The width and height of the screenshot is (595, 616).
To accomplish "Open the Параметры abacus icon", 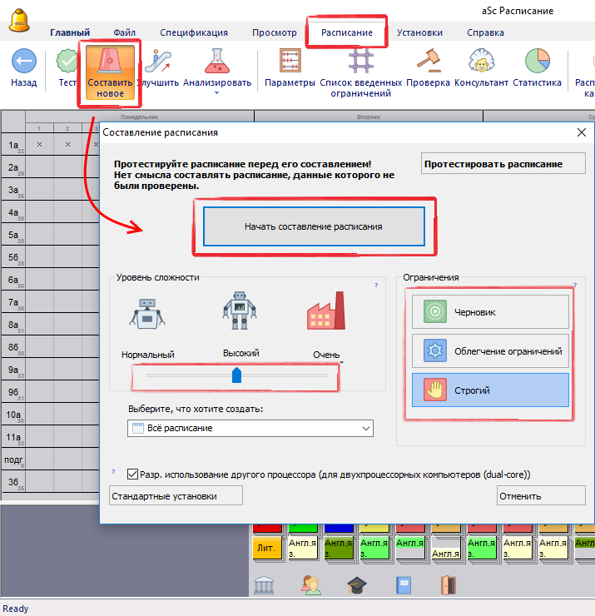I will tap(290, 62).
